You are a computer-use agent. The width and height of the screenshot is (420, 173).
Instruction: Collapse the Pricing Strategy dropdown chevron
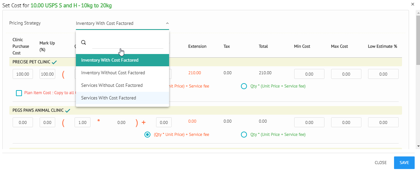pyautogui.click(x=167, y=24)
